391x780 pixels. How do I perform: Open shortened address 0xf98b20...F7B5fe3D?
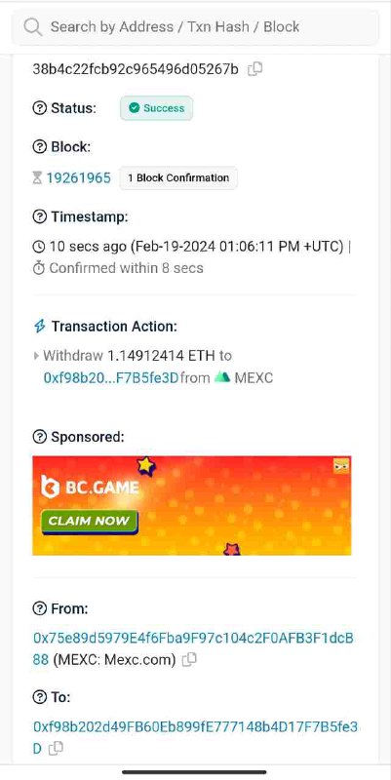111,378
